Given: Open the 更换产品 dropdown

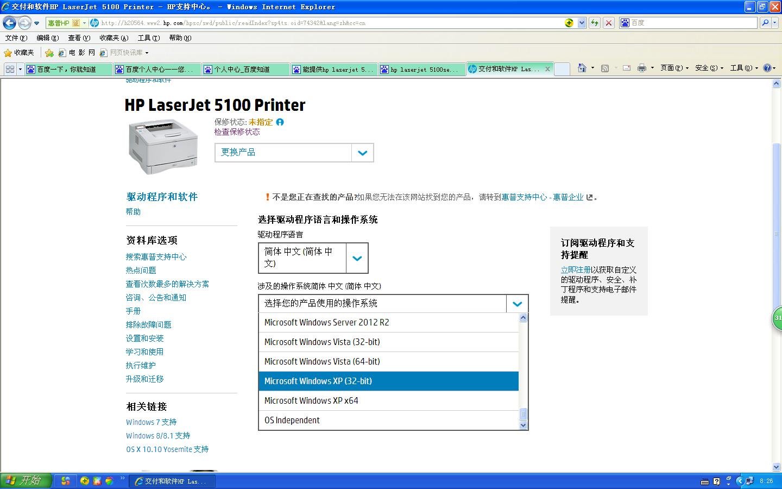Looking at the screenshot, I should tap(294, 153).
